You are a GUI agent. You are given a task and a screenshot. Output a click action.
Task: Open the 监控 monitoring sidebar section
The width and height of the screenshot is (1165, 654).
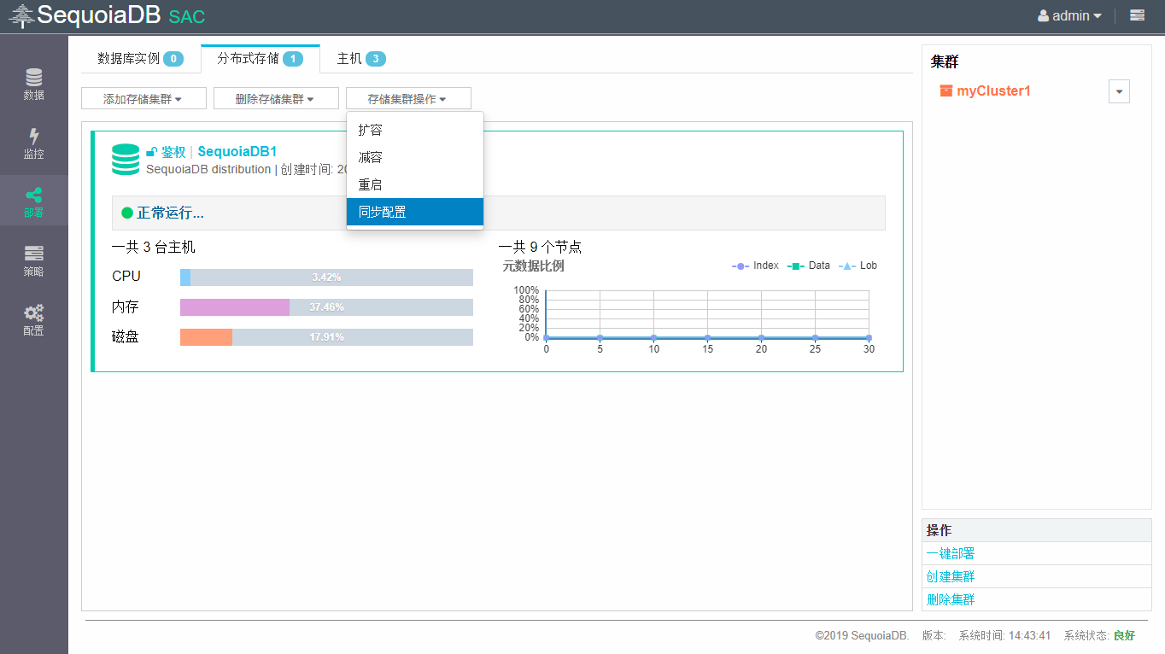(x=33, y=143)
